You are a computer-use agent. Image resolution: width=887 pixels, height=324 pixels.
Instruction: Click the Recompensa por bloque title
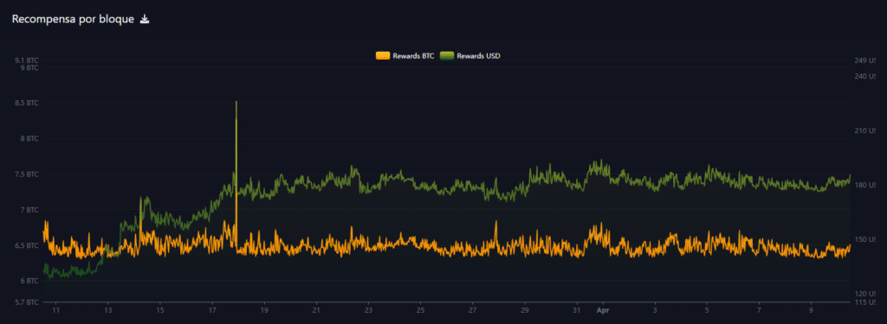coord(73,20)
